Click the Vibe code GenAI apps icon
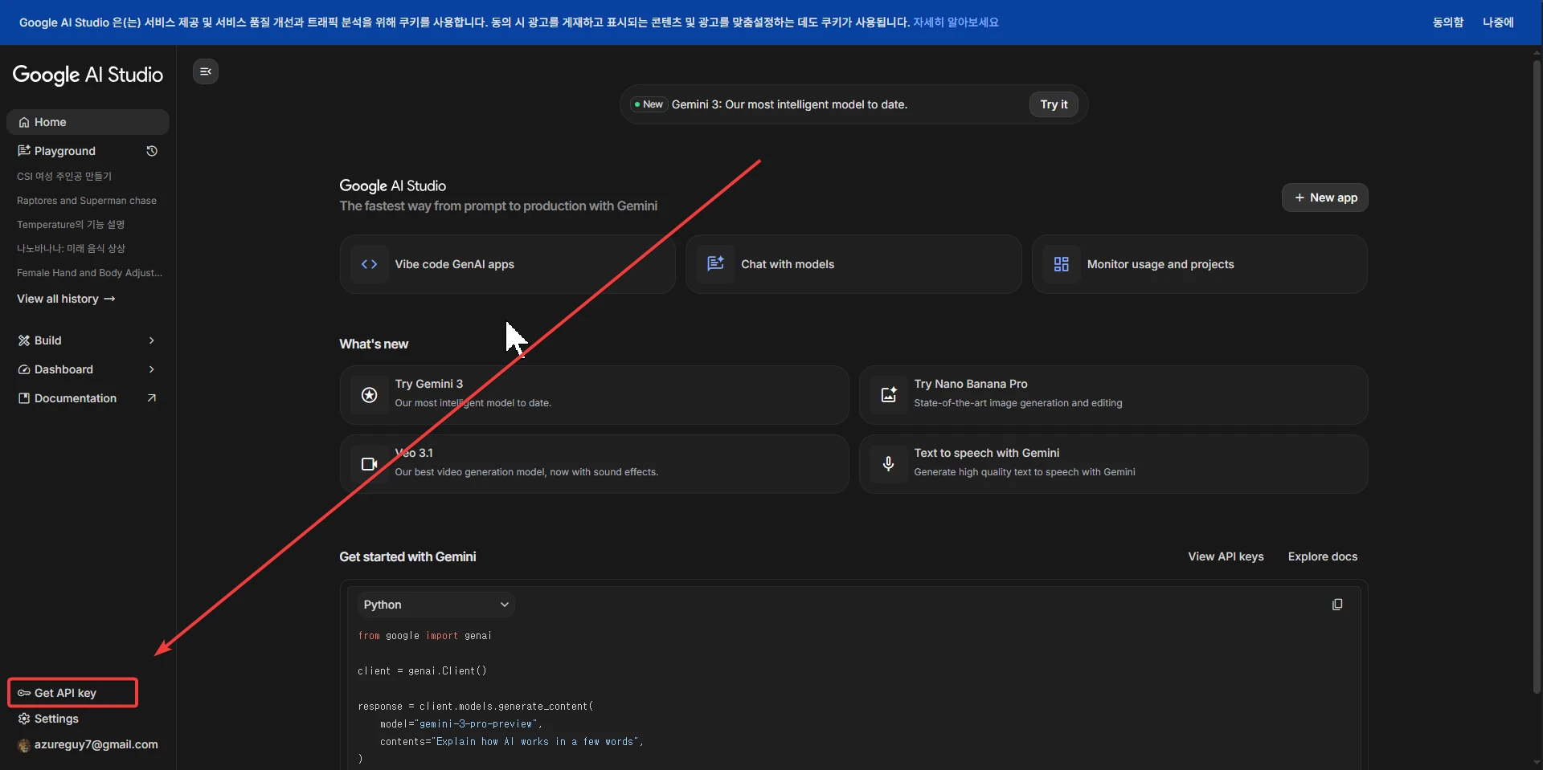The height and width of the screenshot is (770, 1543). pyautogui.click(x=370, y=264)
